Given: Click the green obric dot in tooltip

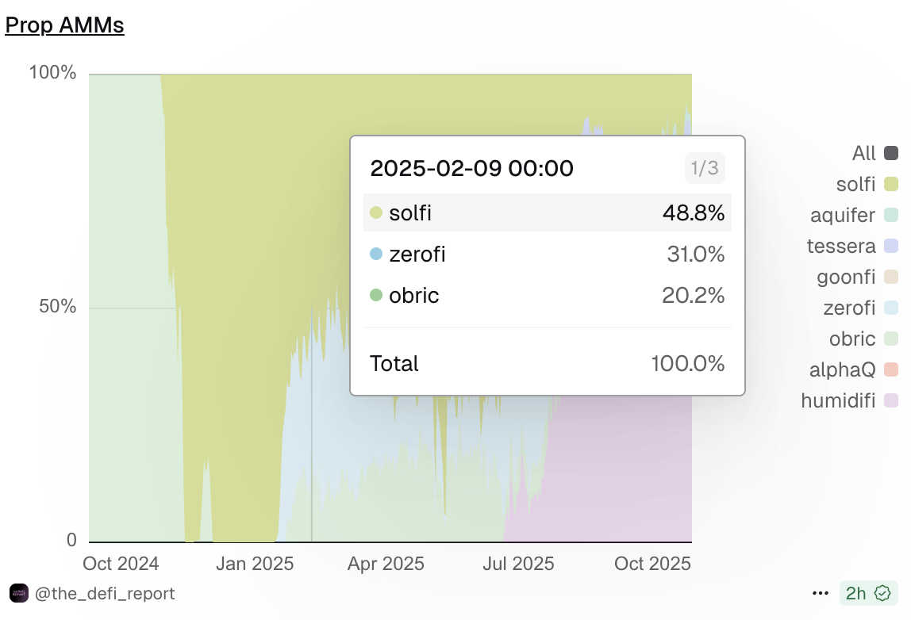Looking at the screenshot, I should pos(377,296).
